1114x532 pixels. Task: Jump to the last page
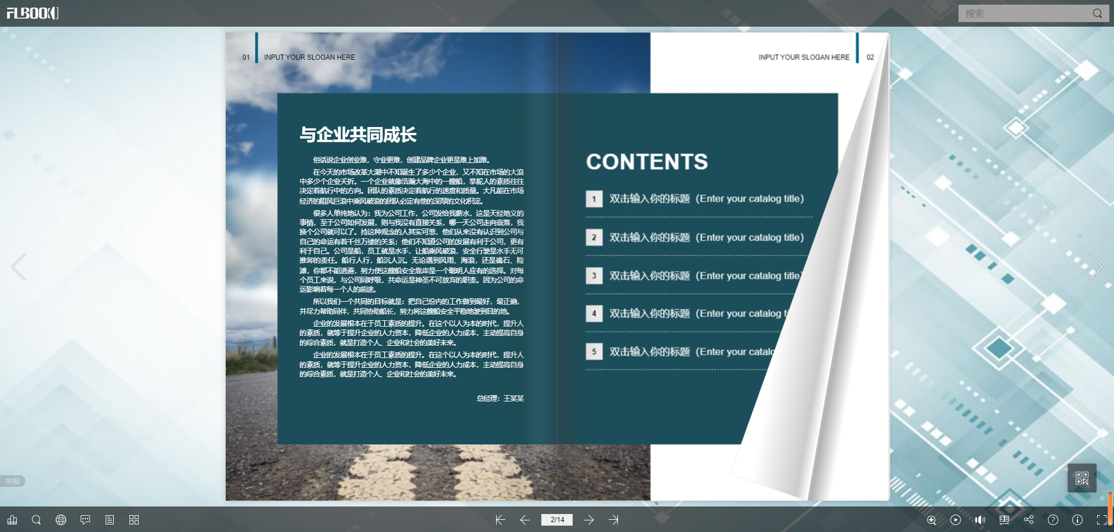pyautogui.click(x=614, y=520)
